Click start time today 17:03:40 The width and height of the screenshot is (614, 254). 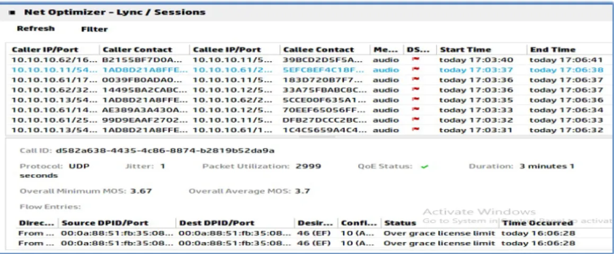click(476, 60)
